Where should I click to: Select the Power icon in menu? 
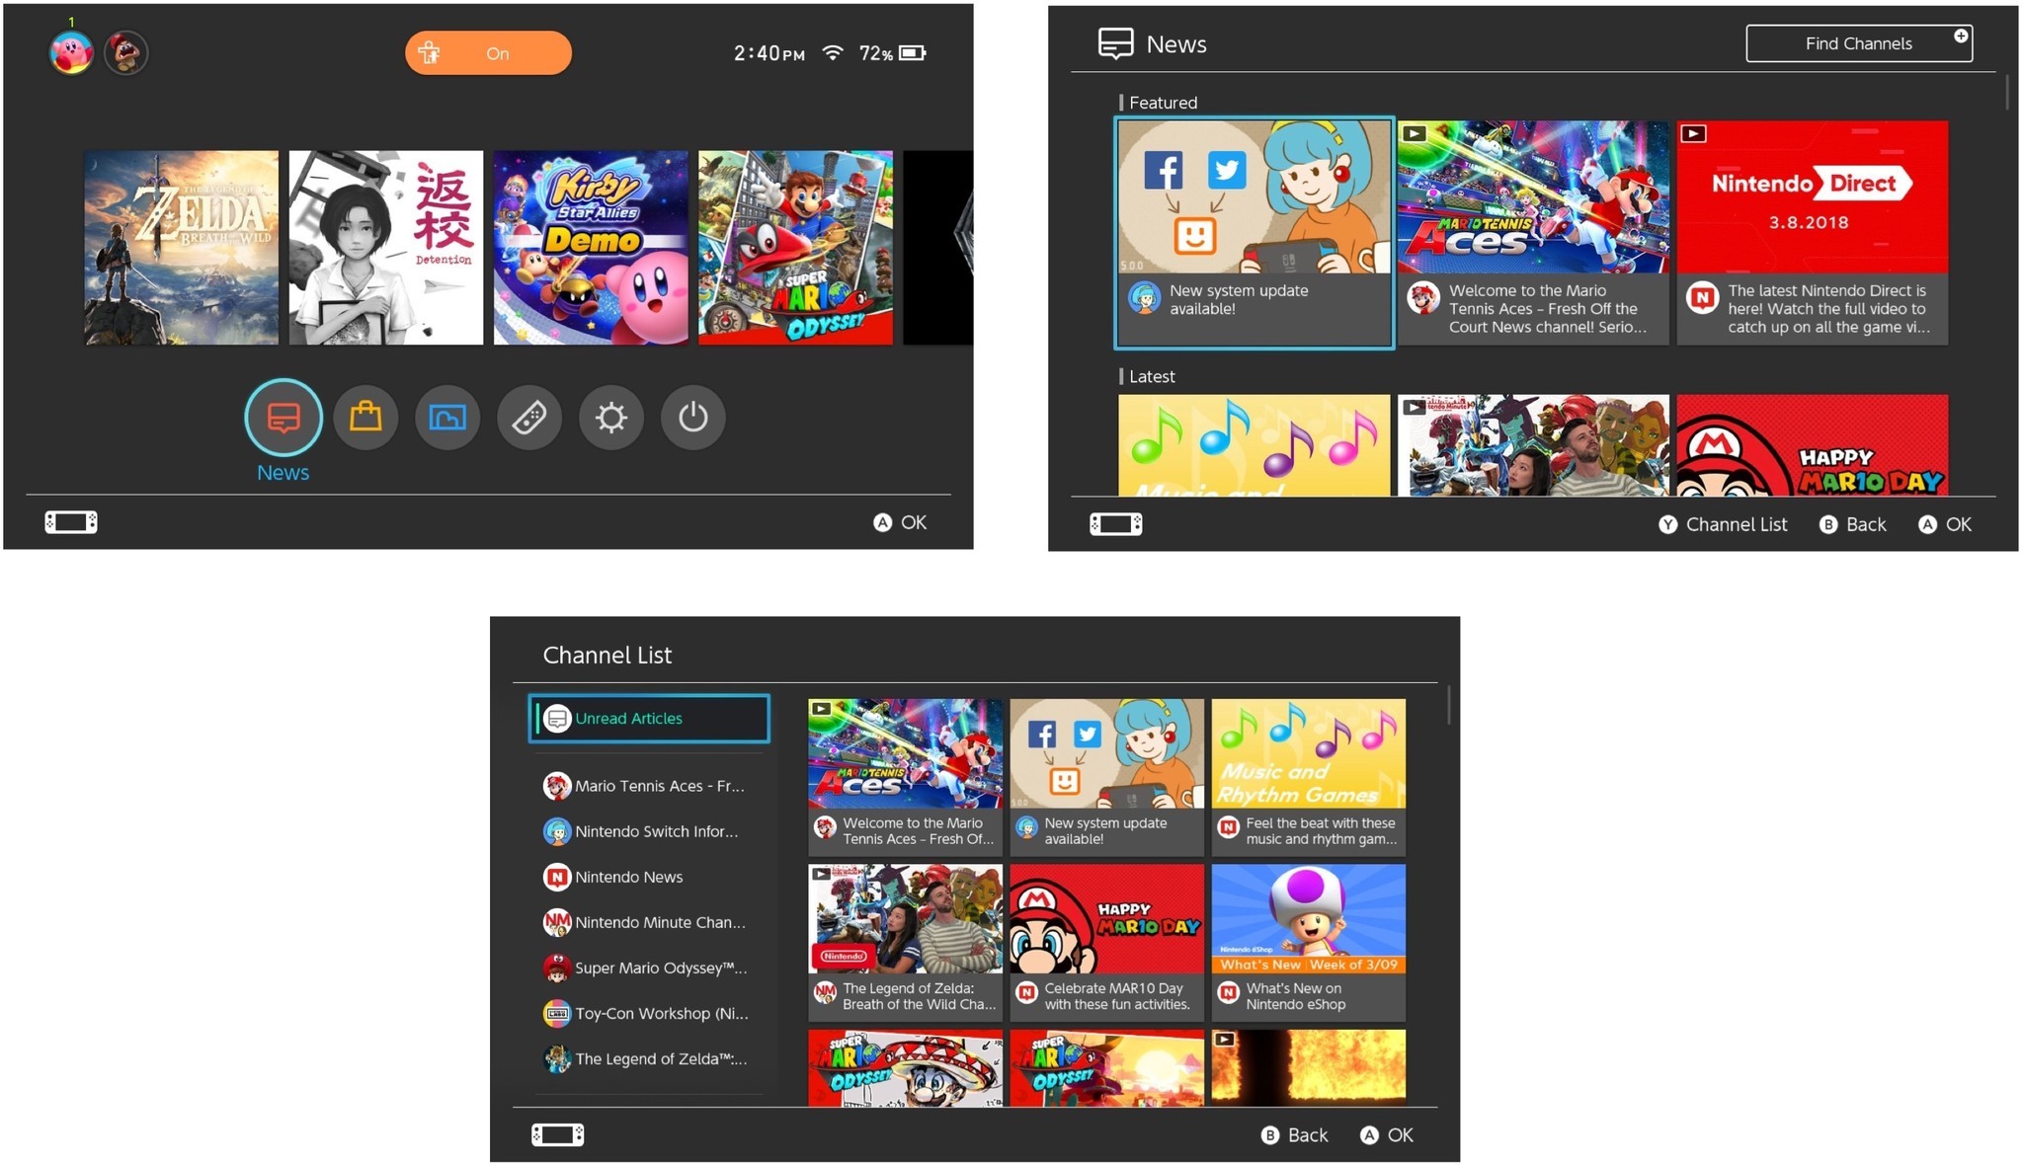click(691, 417)
